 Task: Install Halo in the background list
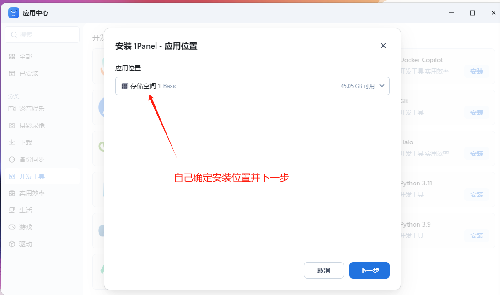point(476,154)
